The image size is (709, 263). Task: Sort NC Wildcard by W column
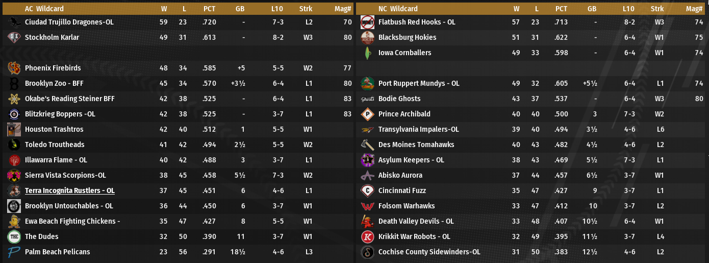point(517,9)
